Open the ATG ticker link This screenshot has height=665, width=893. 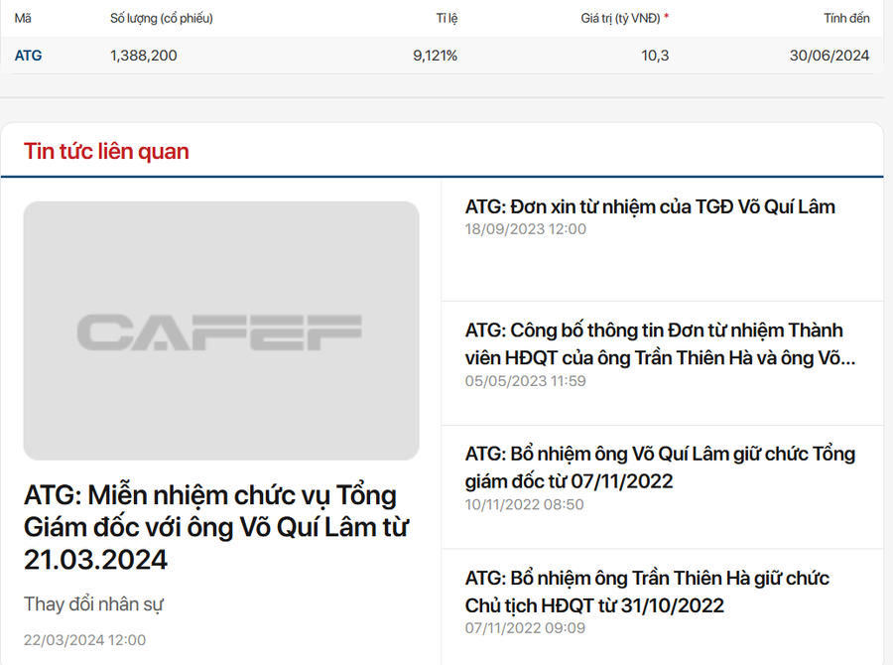pos(28,56)
